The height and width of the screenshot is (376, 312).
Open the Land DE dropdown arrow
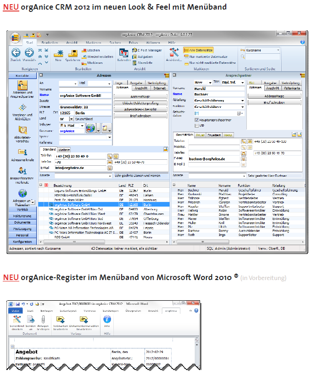(71, 119)
